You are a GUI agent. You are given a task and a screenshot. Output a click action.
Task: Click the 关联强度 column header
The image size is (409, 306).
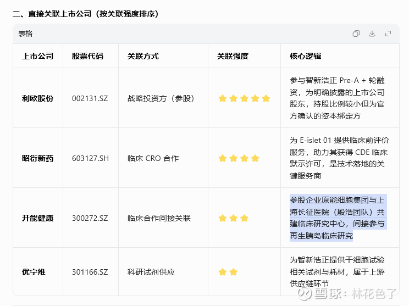pyautogui.click(x=233, y=56)
